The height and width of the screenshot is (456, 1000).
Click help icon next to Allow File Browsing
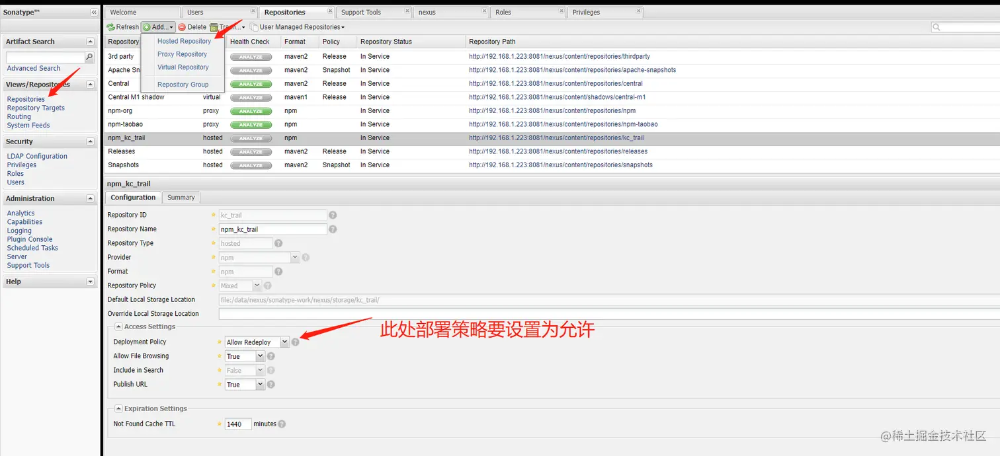(271, 356)
